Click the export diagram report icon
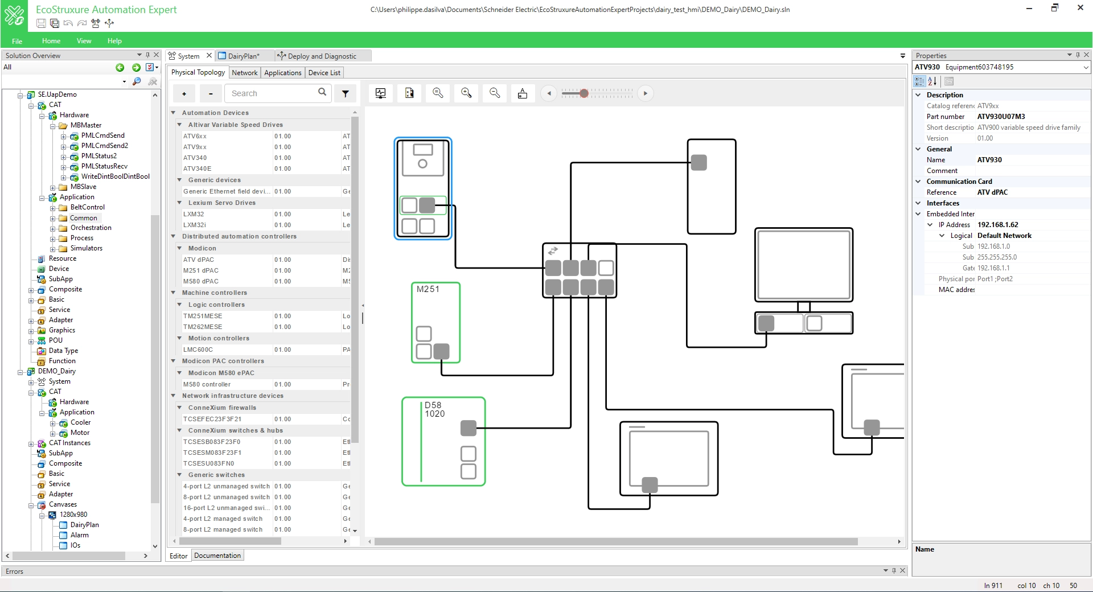 pyautogui.click(x=409, y=93)
